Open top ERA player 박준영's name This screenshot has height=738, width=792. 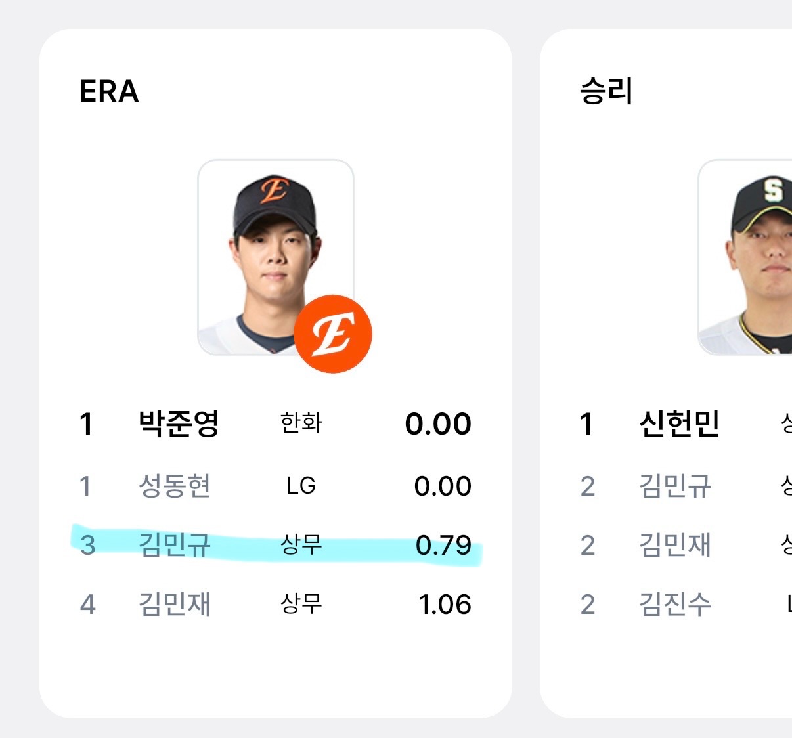tap(179, 423)
